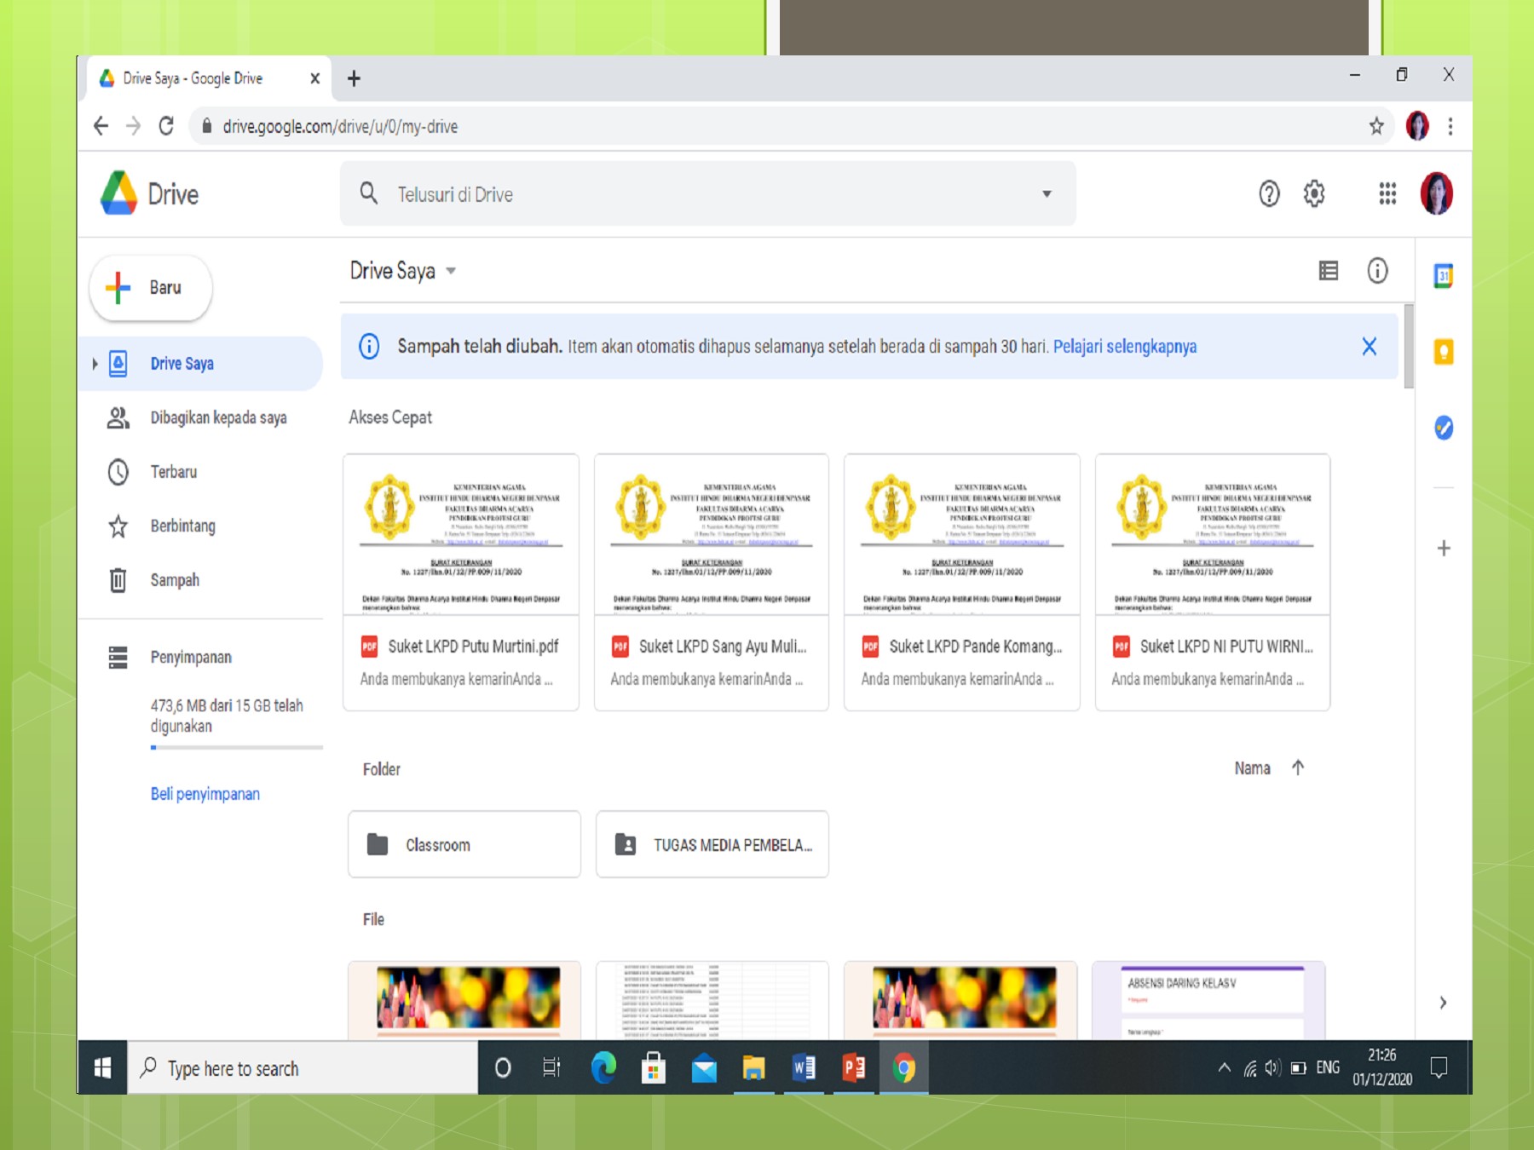Image resolution: width=1534 pixels, height=1150 pixels.
Task: Open the Pelajari selengkapnya link
Action: coord(1125,347)
